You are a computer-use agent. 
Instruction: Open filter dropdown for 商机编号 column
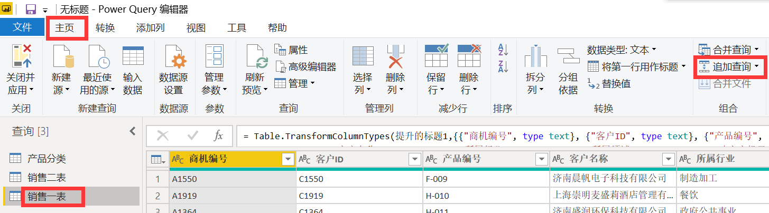288,159
